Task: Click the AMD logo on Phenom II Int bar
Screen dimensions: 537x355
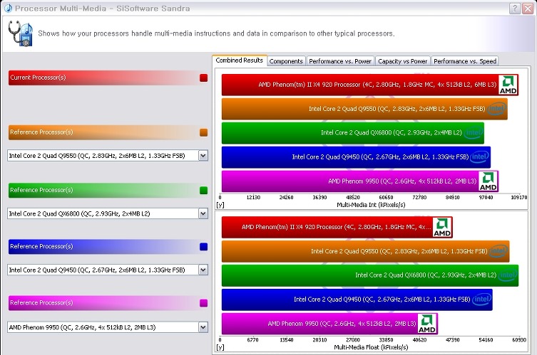Action: (508, 85)
